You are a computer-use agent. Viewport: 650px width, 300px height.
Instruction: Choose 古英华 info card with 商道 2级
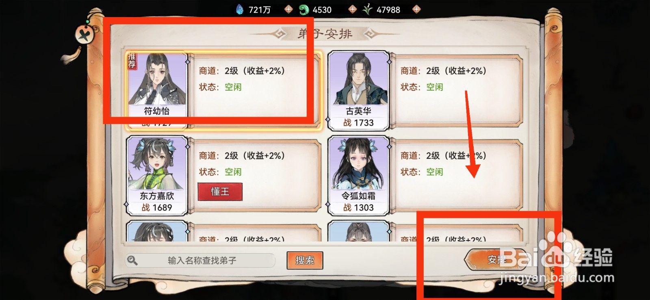(x=456, y=90)
